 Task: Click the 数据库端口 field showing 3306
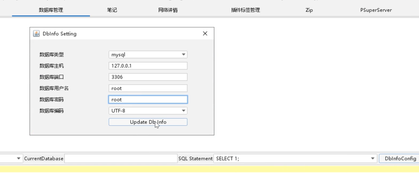tap(148, 77)
